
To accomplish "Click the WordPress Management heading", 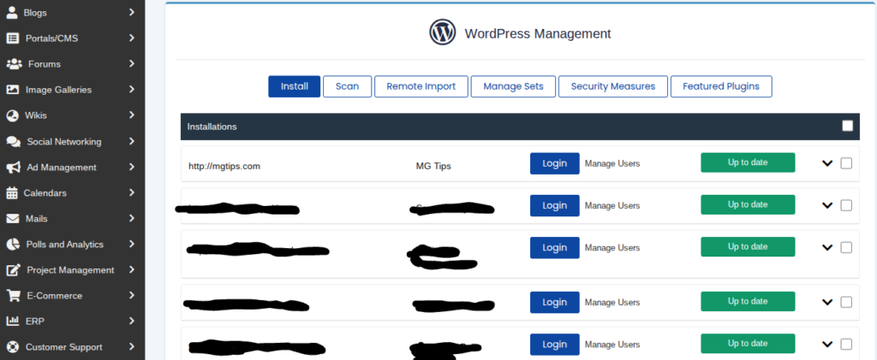I will click(538, 33).
